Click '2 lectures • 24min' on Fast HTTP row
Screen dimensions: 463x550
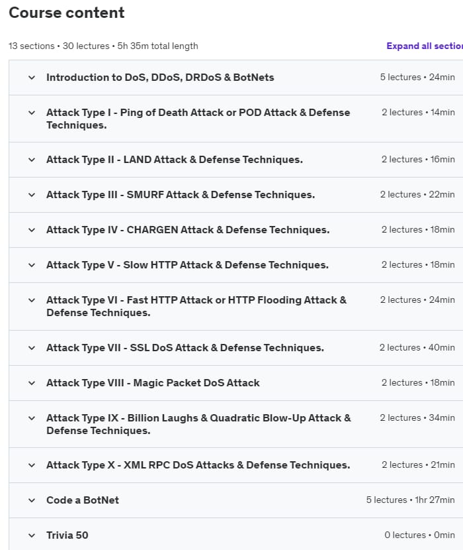coord(417,300)
